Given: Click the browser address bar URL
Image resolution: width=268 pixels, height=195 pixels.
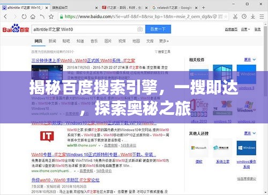Looking at the screenshot, I should pos(138,17).
